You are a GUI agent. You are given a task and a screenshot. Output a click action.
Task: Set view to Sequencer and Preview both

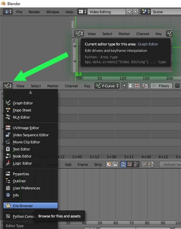136,165
